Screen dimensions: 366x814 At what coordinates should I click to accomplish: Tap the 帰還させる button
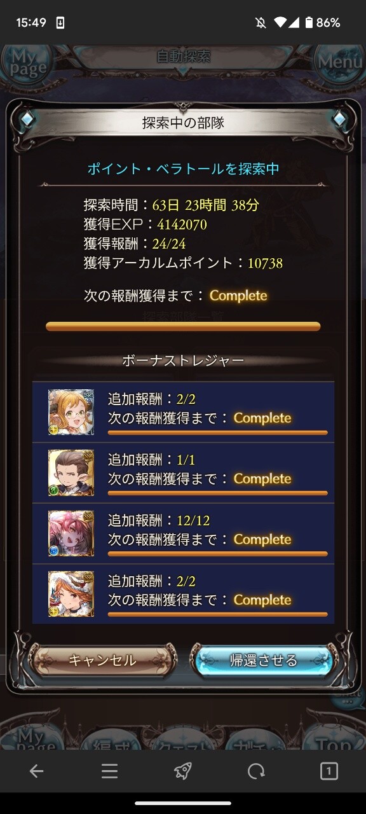pyautogui.click(x=263, y=660)
